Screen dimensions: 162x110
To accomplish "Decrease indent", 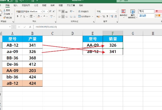I will coord(71,16).
